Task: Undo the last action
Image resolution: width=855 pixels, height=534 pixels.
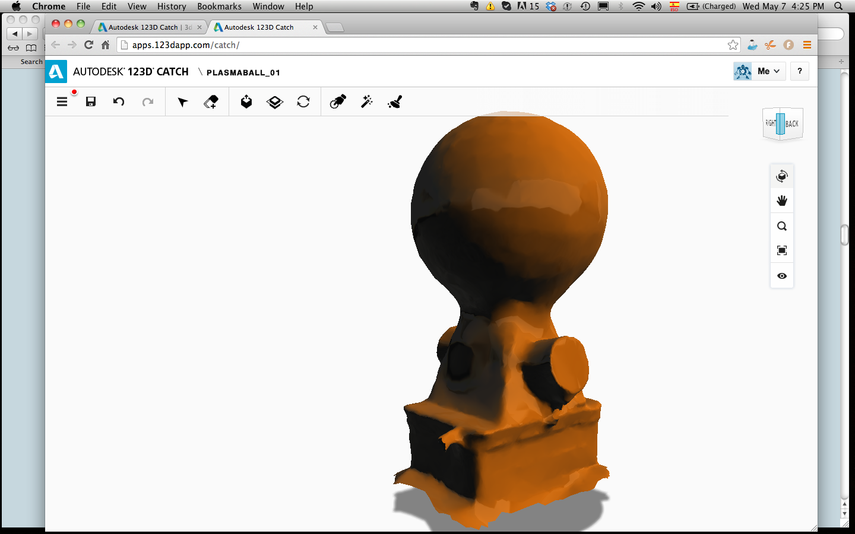Action: coord(119,101)
